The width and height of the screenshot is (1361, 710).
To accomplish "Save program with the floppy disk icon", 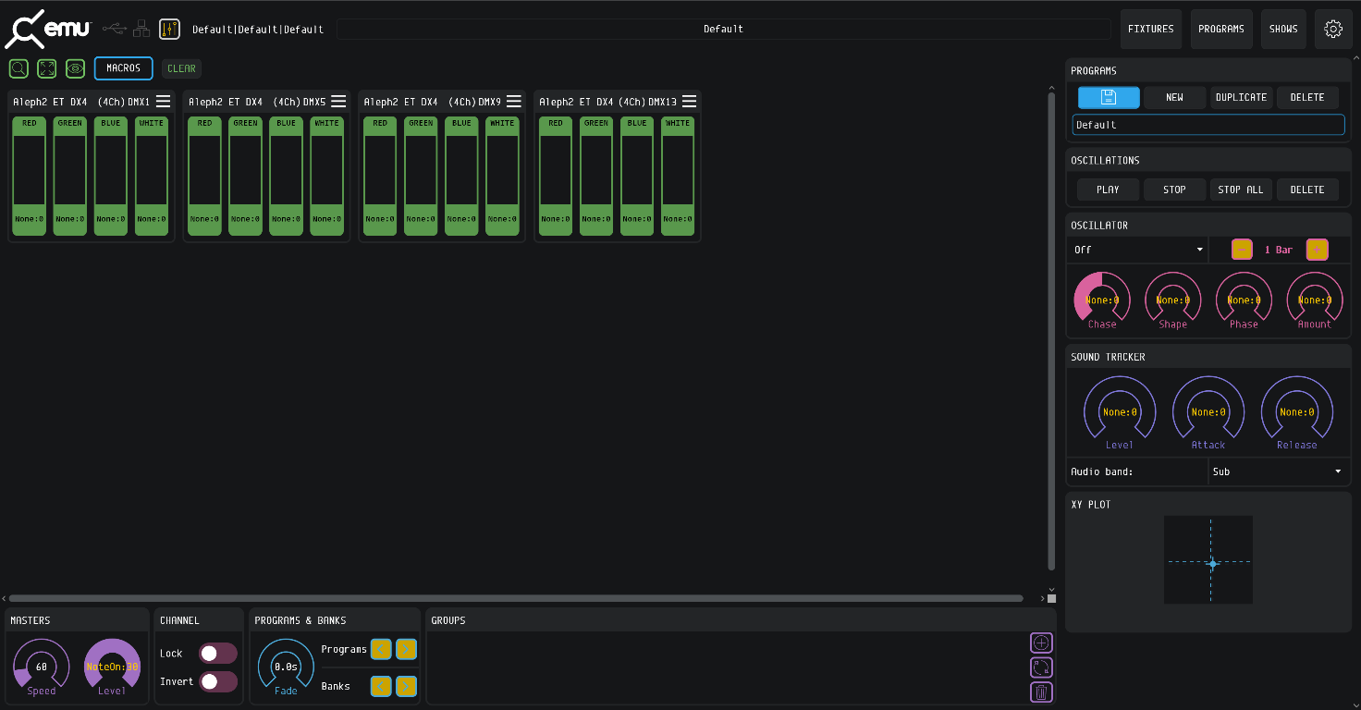I will [x=1109, y=97].
